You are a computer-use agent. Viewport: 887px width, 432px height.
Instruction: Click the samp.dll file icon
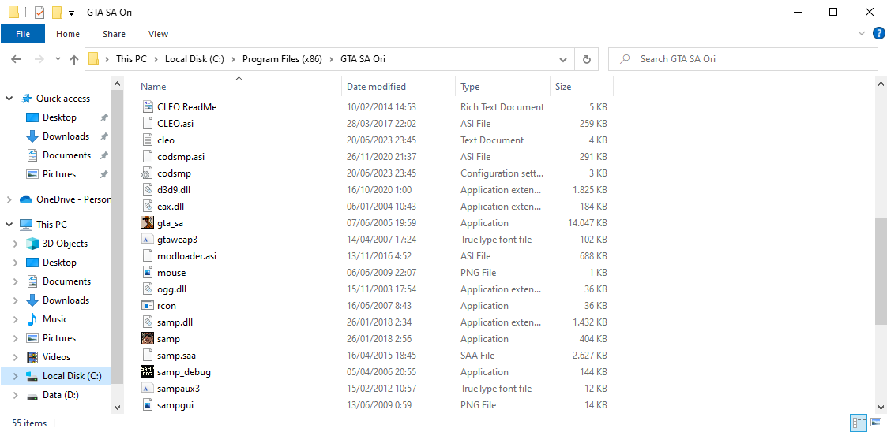point(147,322)
